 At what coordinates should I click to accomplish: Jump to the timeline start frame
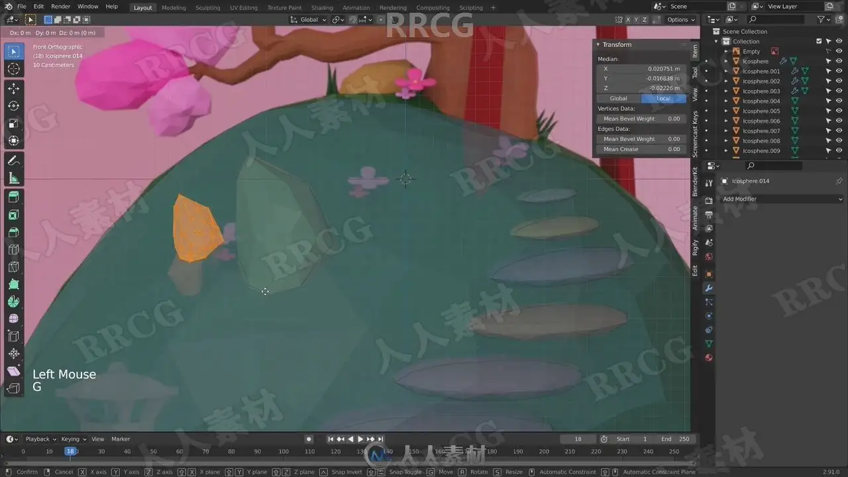[331, 439]
